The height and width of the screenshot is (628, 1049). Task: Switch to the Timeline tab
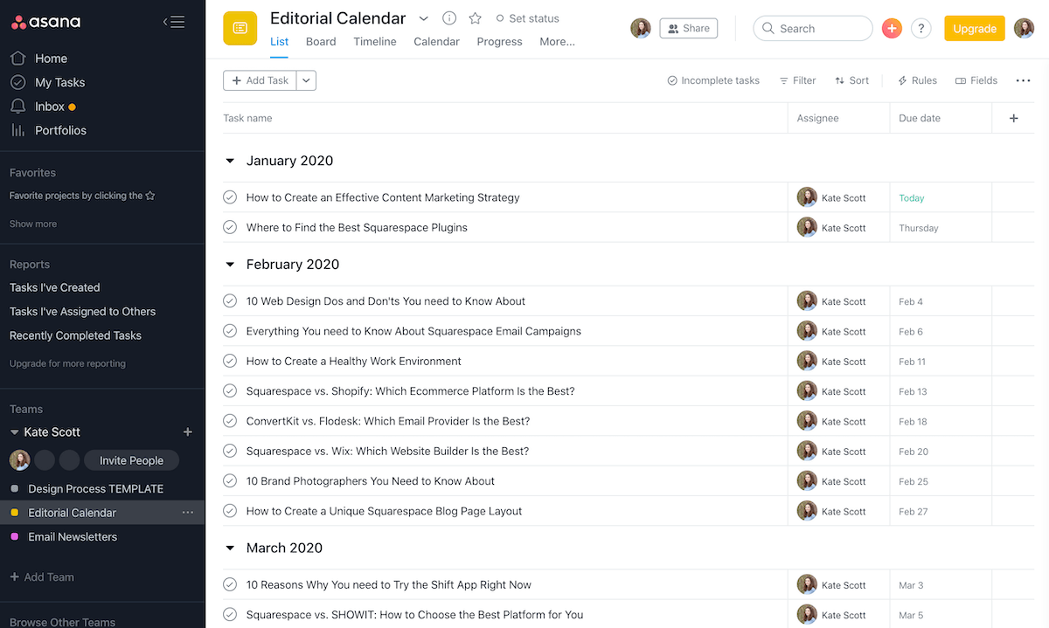[374, 41]
